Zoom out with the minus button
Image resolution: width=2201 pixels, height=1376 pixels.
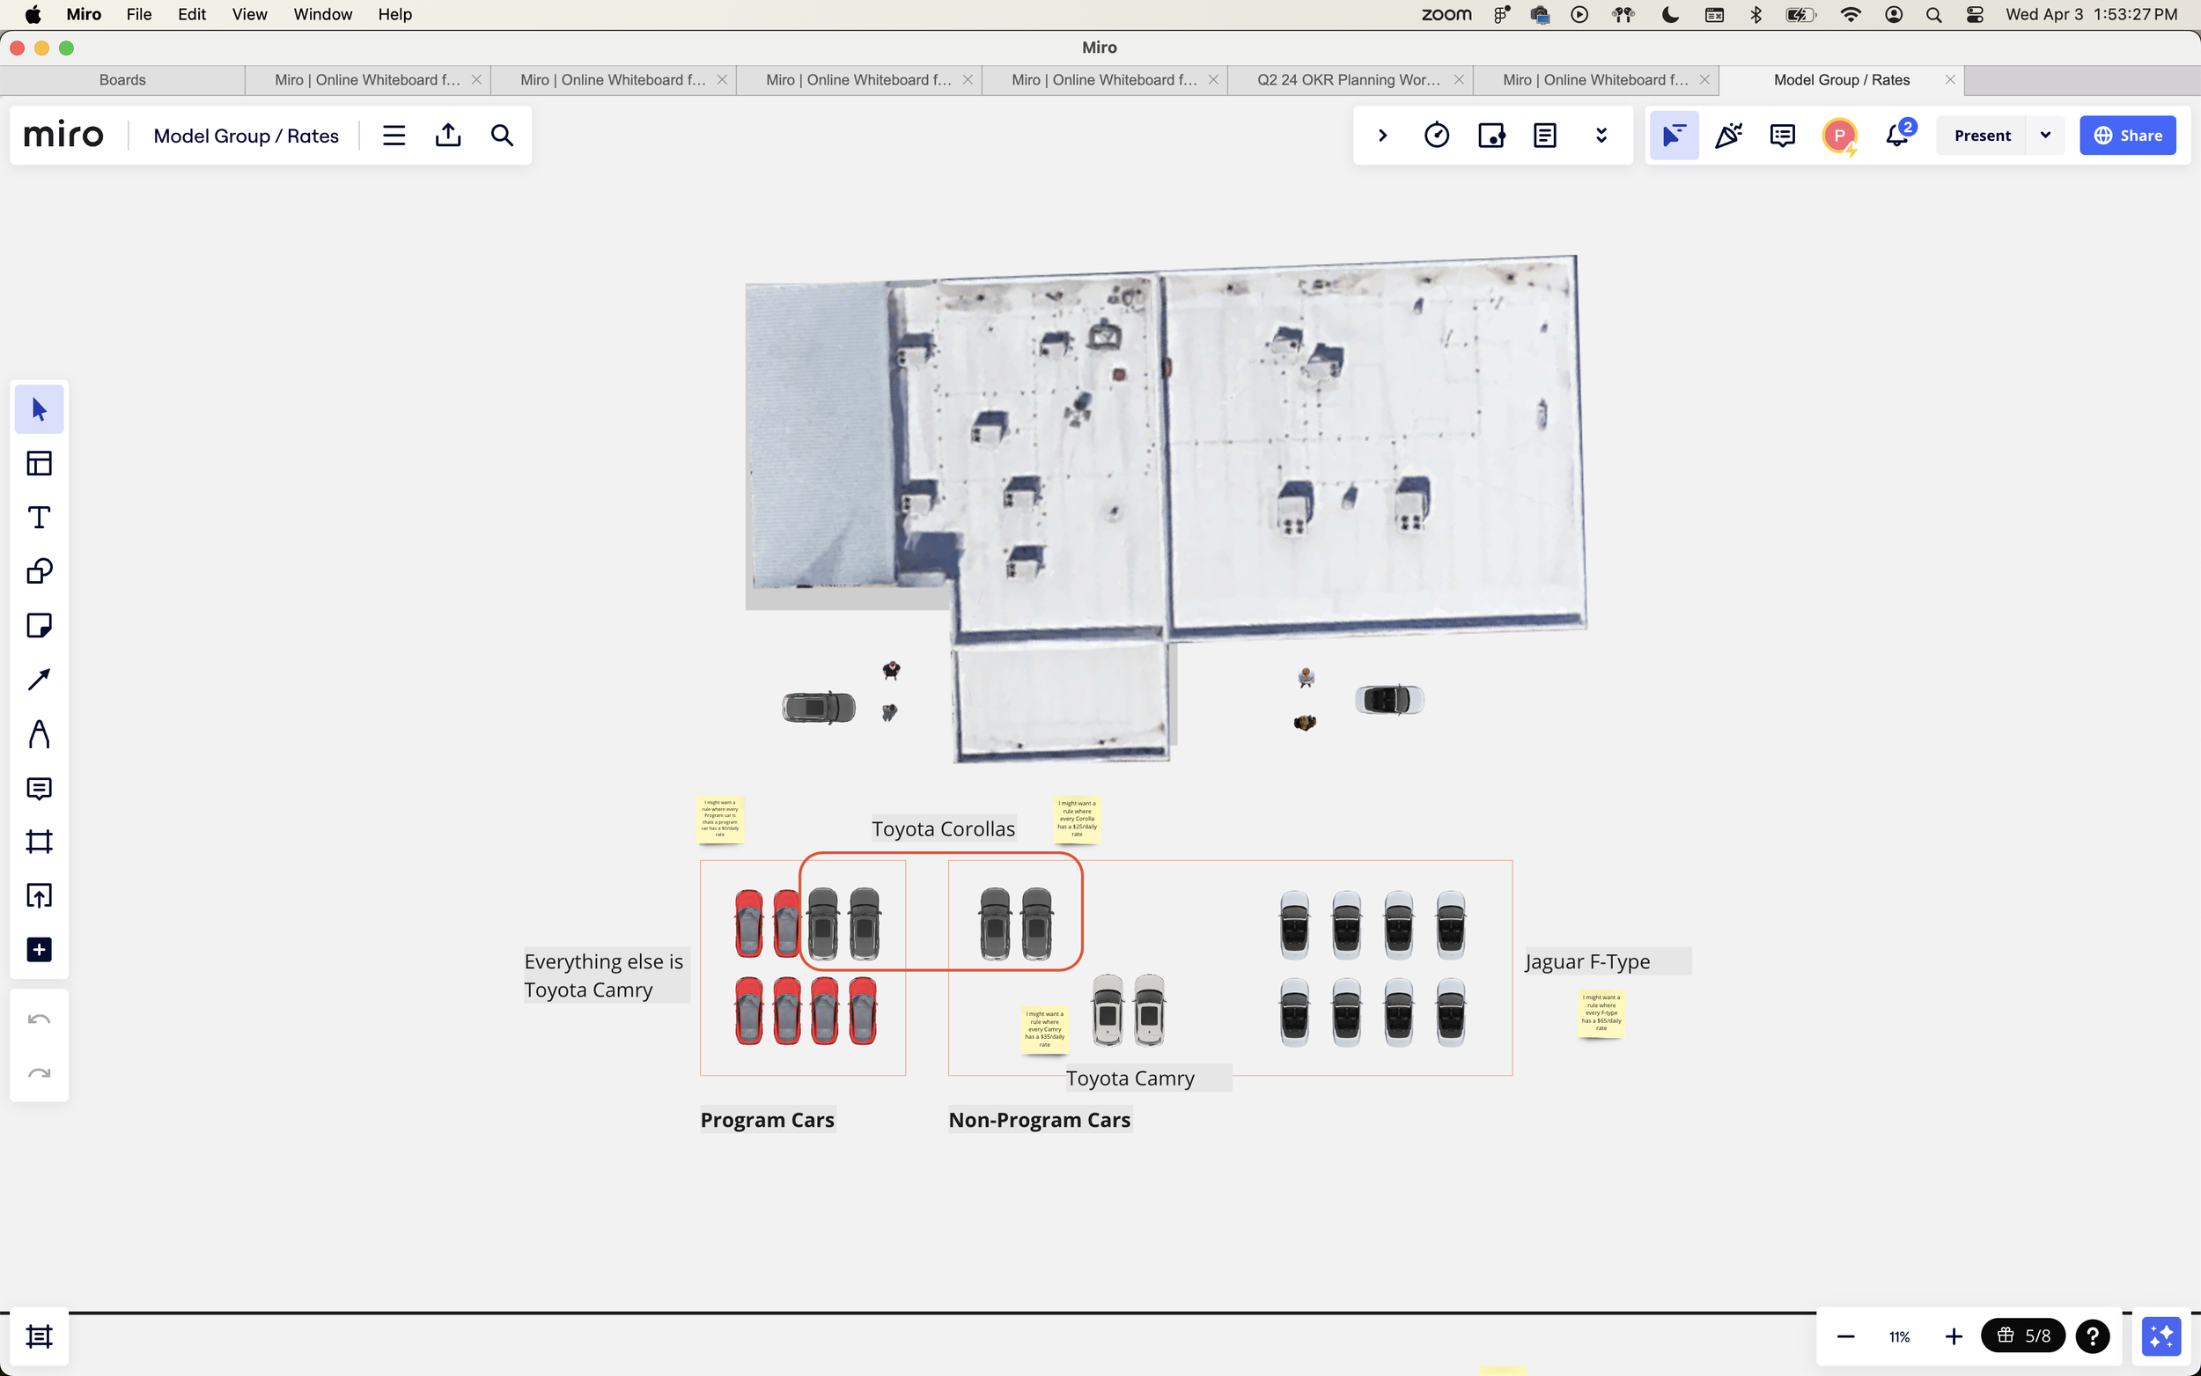[1845, 1336]
